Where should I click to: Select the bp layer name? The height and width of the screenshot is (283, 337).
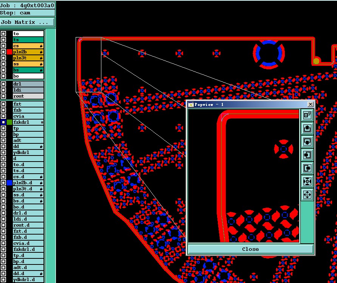28,134
